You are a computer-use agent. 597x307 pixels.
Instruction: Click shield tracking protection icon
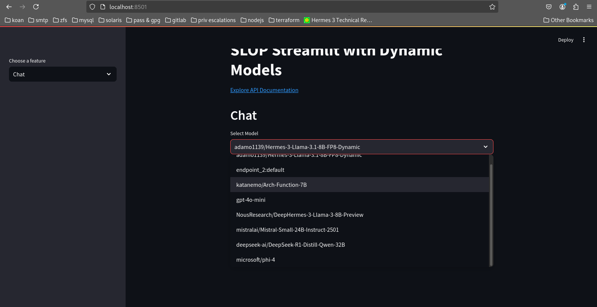coord(92,7)
